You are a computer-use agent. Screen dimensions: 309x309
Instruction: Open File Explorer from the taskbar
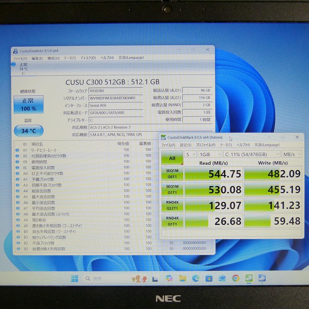click(183, 278)
